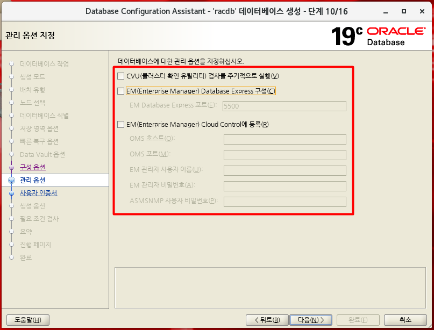Viewport: 434px width, 330px height.
Task: Select the Data Vault 옵션 step text
Action: (x=42, y=154)
